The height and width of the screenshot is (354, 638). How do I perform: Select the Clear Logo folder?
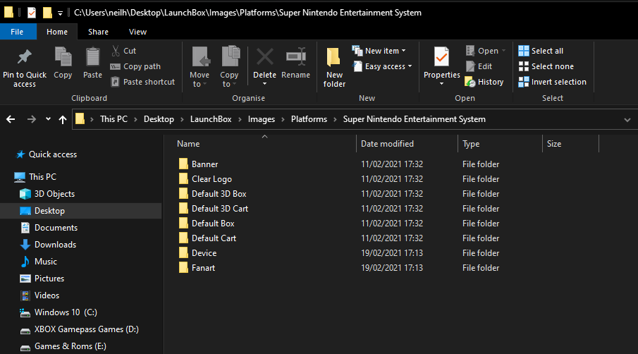point(205,179)
